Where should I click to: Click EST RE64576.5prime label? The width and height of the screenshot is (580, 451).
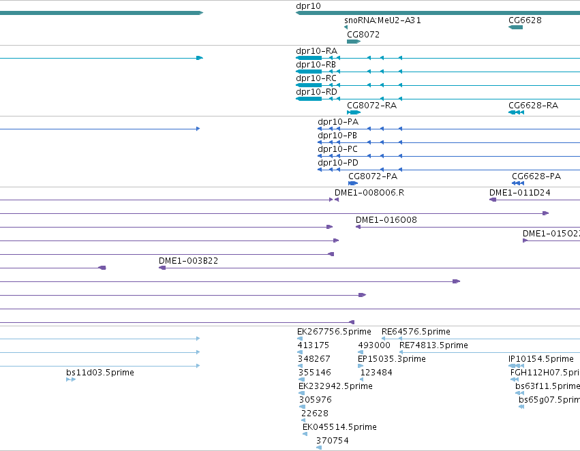416,332
